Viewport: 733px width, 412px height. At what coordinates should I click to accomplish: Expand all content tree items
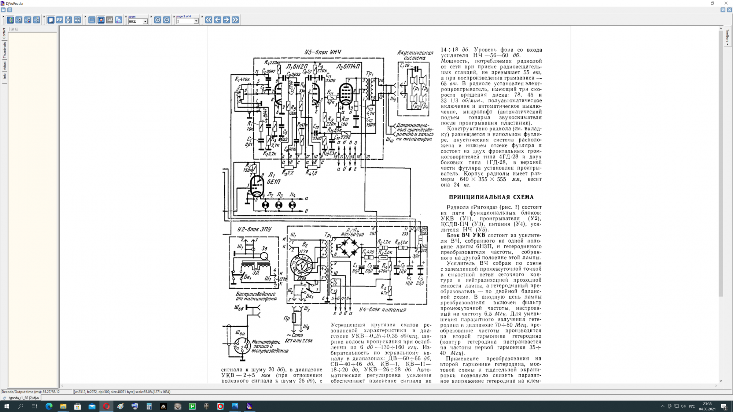(x=12, y=29)
